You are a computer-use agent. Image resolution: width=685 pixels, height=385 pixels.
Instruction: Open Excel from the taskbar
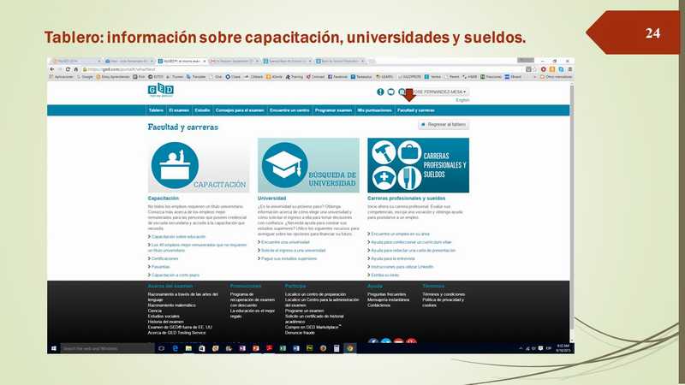tap(283, 348)
